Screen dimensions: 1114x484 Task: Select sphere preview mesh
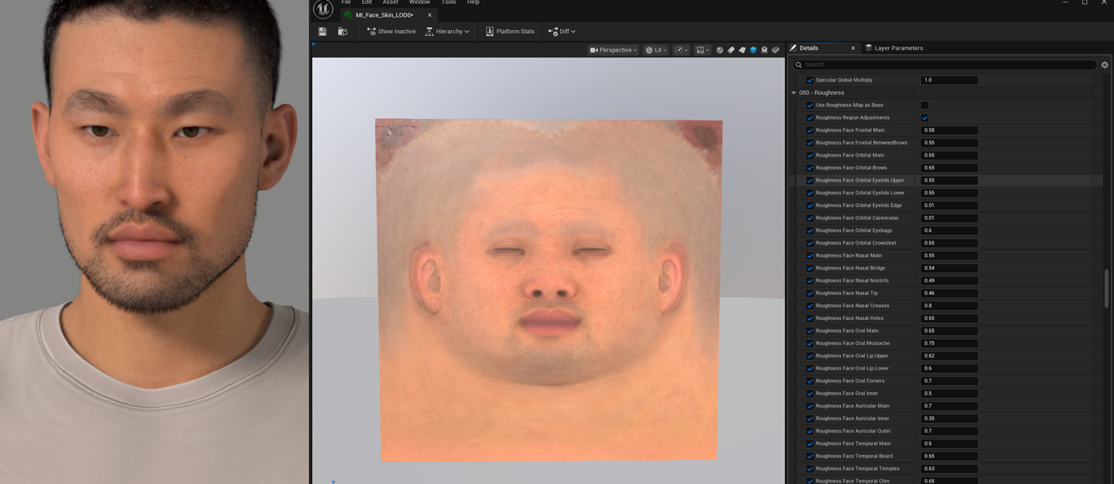[720, 50]
